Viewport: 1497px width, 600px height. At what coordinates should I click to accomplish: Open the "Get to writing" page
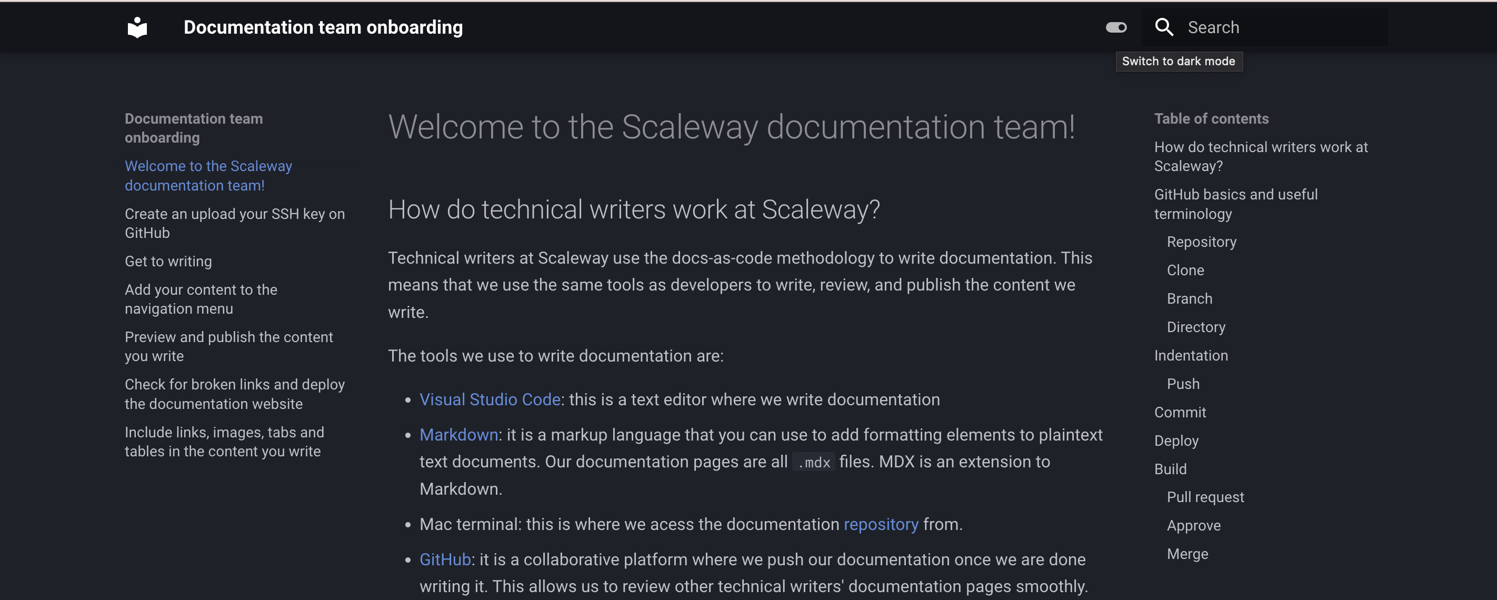168,262
